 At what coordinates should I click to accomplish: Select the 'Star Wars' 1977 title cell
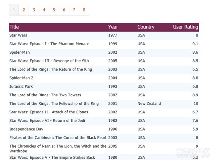pos(18,35)
